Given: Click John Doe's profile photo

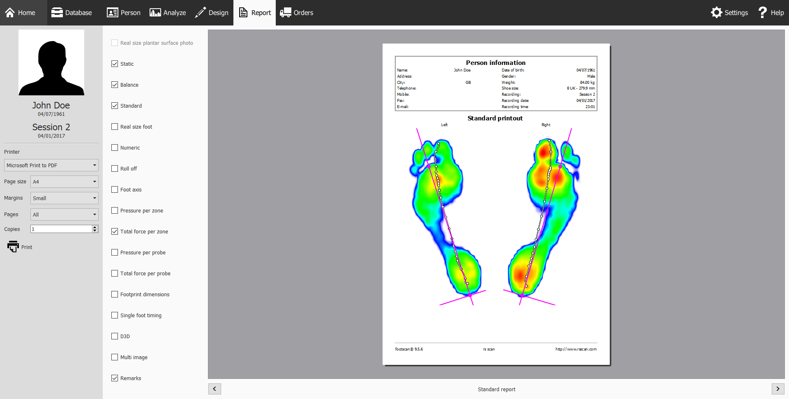Looking at the screenshot, I should click(x=51, y=62).
